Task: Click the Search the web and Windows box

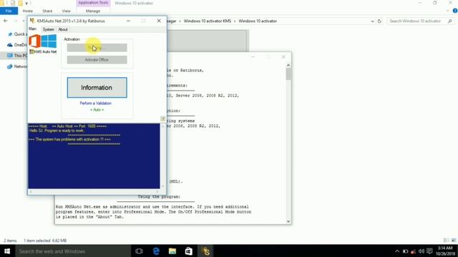Action: (73, 251)
